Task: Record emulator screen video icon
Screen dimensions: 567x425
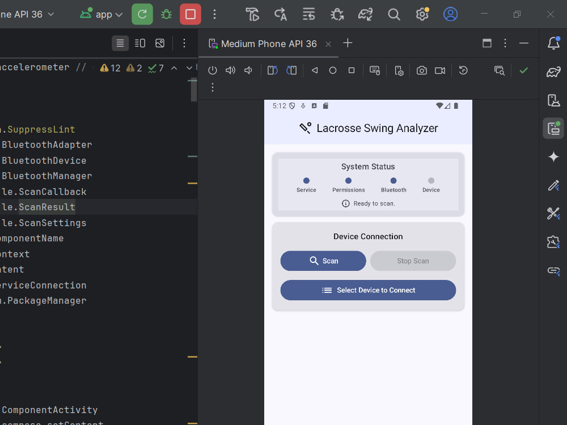Action: click(x=440, y=70)
